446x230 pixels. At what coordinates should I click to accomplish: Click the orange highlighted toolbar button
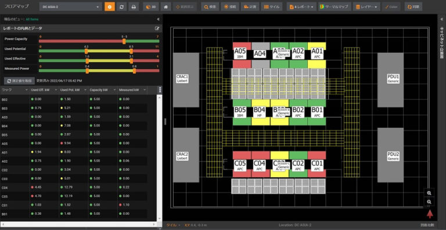pos(110,6)
